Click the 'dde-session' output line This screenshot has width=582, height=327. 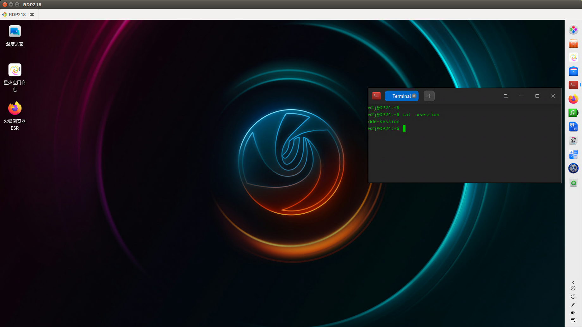(x=384, y=122)
